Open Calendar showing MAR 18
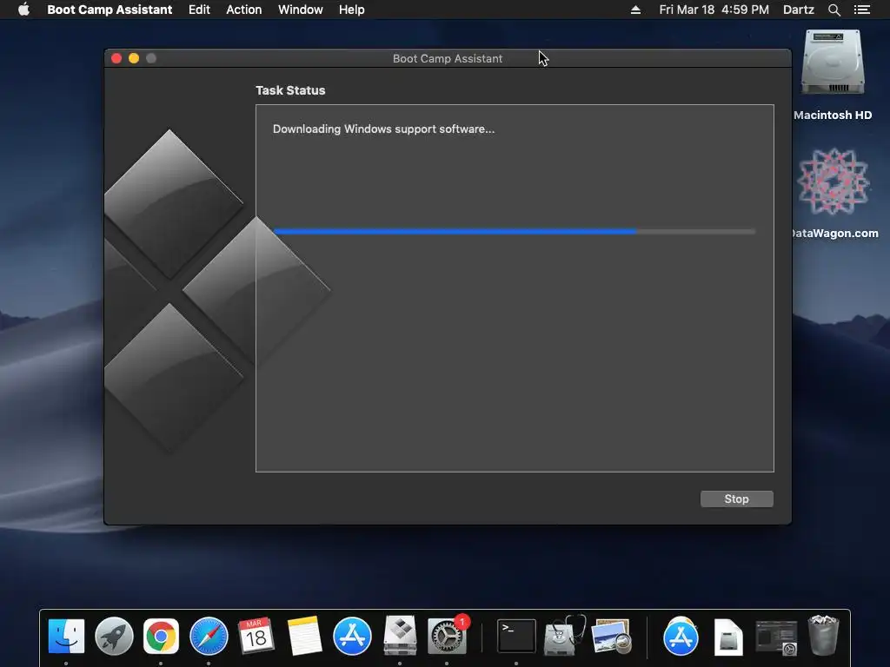This screenshot has height=667, width=890. click(256, 636)
